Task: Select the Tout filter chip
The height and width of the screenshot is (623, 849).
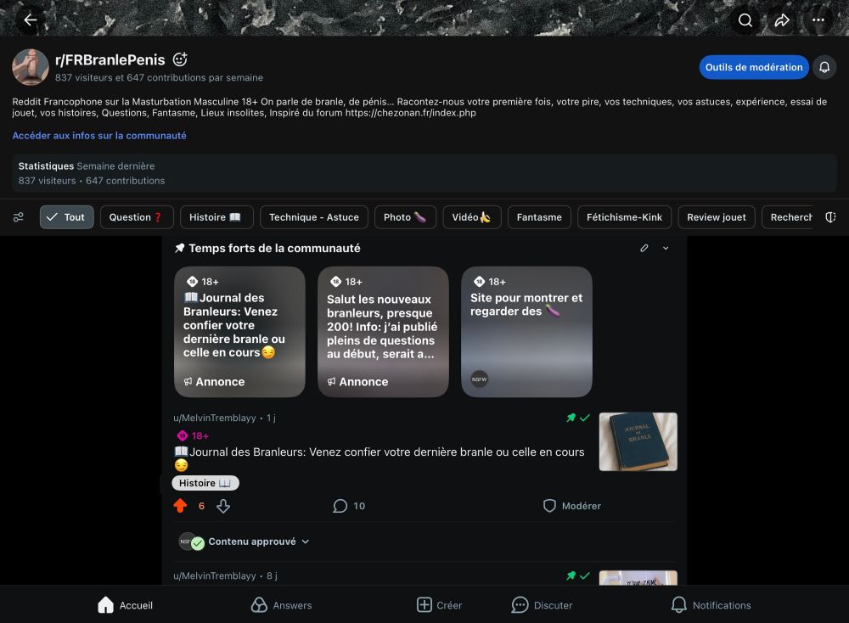Action: pyautogui.click(x=66, y=217)
